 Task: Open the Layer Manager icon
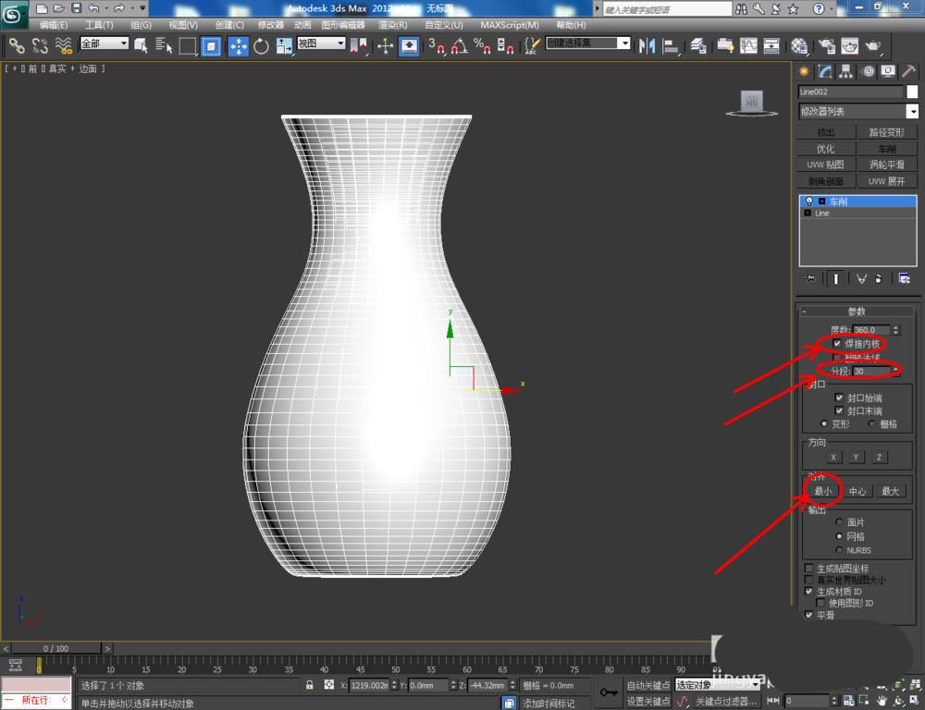pos(698,45)
